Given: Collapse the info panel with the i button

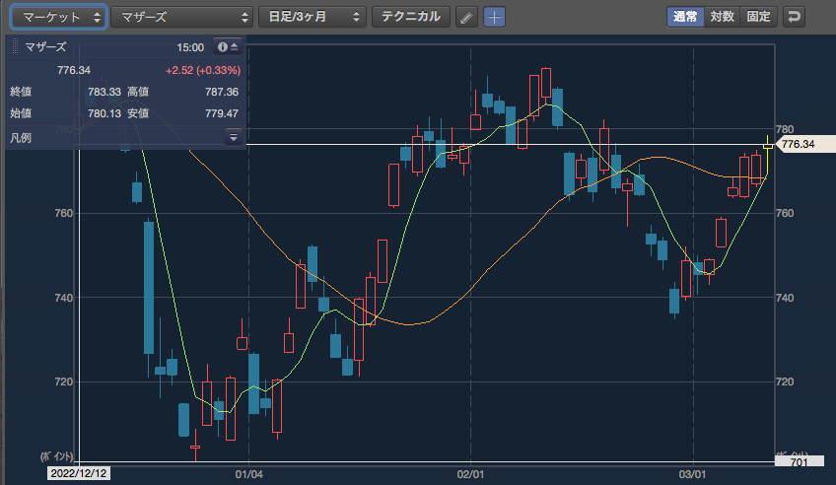Looking at the screenshot, I should point(228,47).
